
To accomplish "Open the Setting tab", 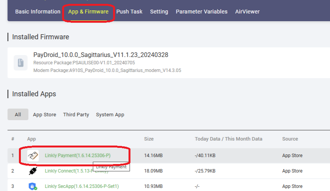I will point(159,12).
